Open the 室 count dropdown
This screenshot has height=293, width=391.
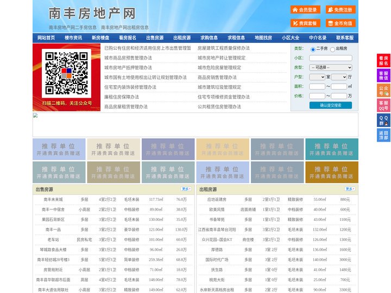[x=317, y=77]
